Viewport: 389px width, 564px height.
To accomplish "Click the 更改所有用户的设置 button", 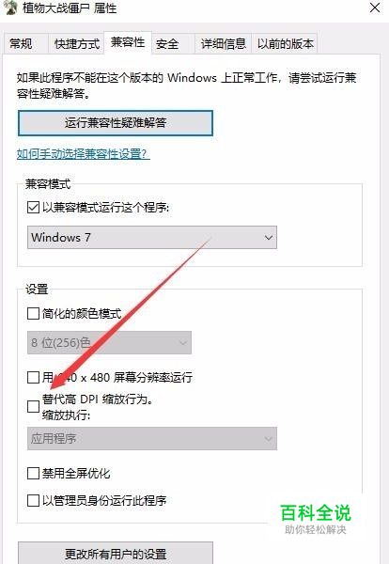I will 116,554.
